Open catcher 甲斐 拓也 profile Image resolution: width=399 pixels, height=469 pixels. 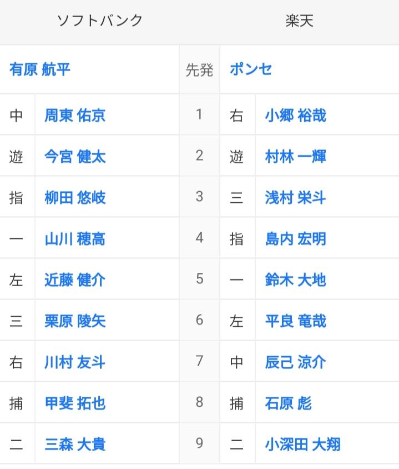(75, 403)
